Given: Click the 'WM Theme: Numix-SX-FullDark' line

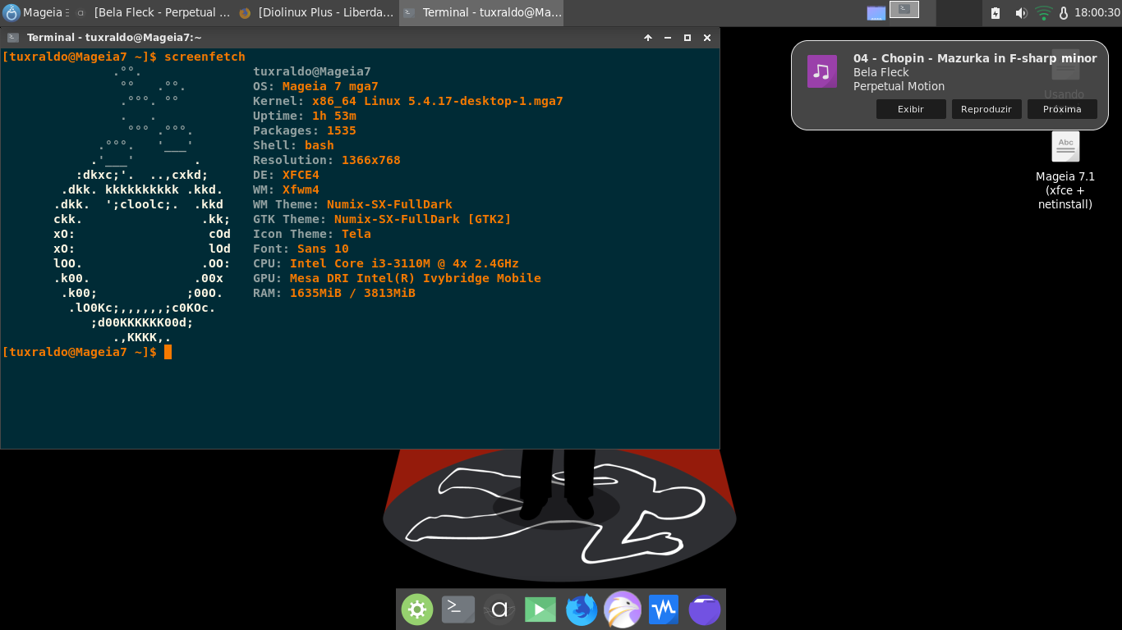Looking at the screenshot, I should coord(352,204).
